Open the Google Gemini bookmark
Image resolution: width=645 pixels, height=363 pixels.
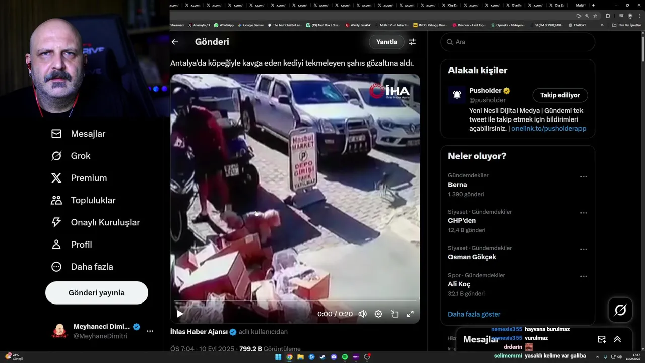pyautogui.click(x=250, y=25)
